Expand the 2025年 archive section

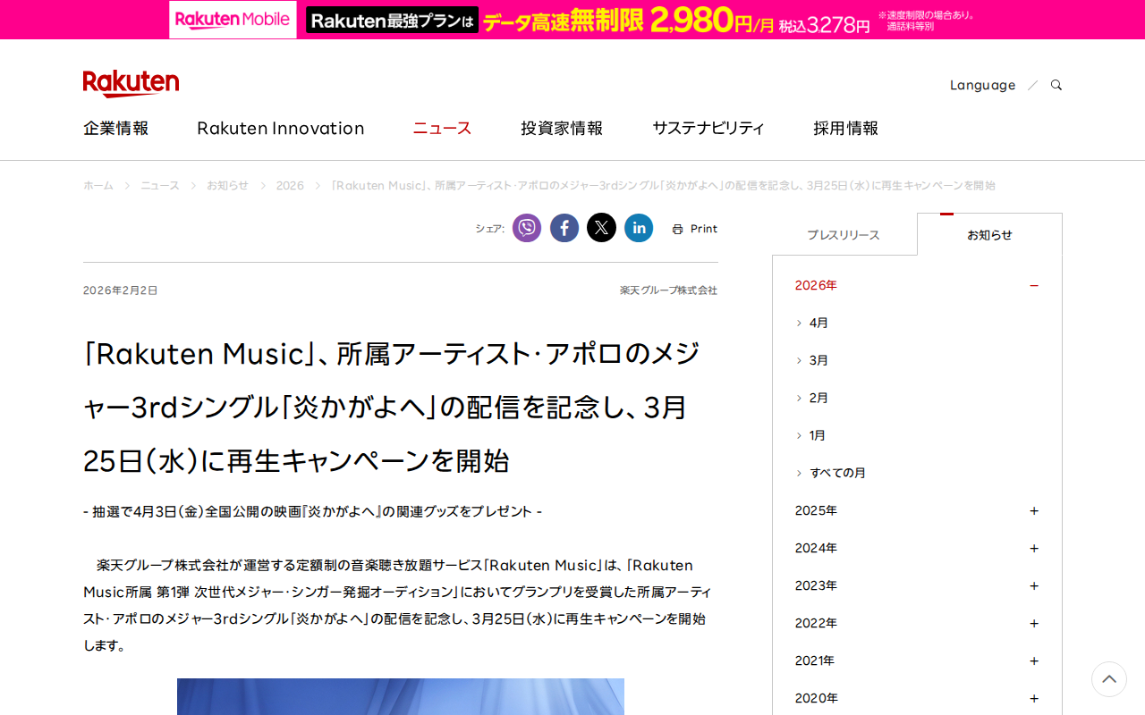pos(1034,510)
